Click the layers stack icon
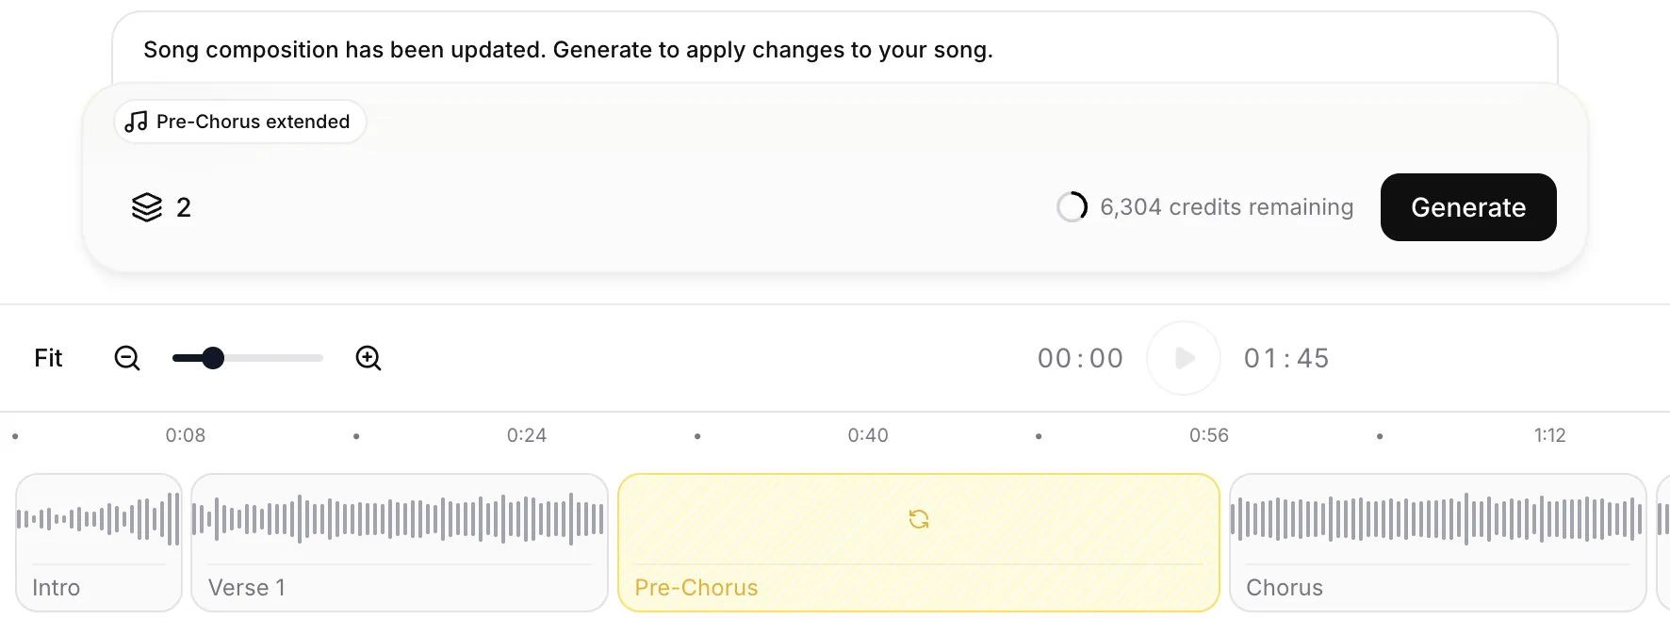1670x635 pixels. click(x=147, y=207)
